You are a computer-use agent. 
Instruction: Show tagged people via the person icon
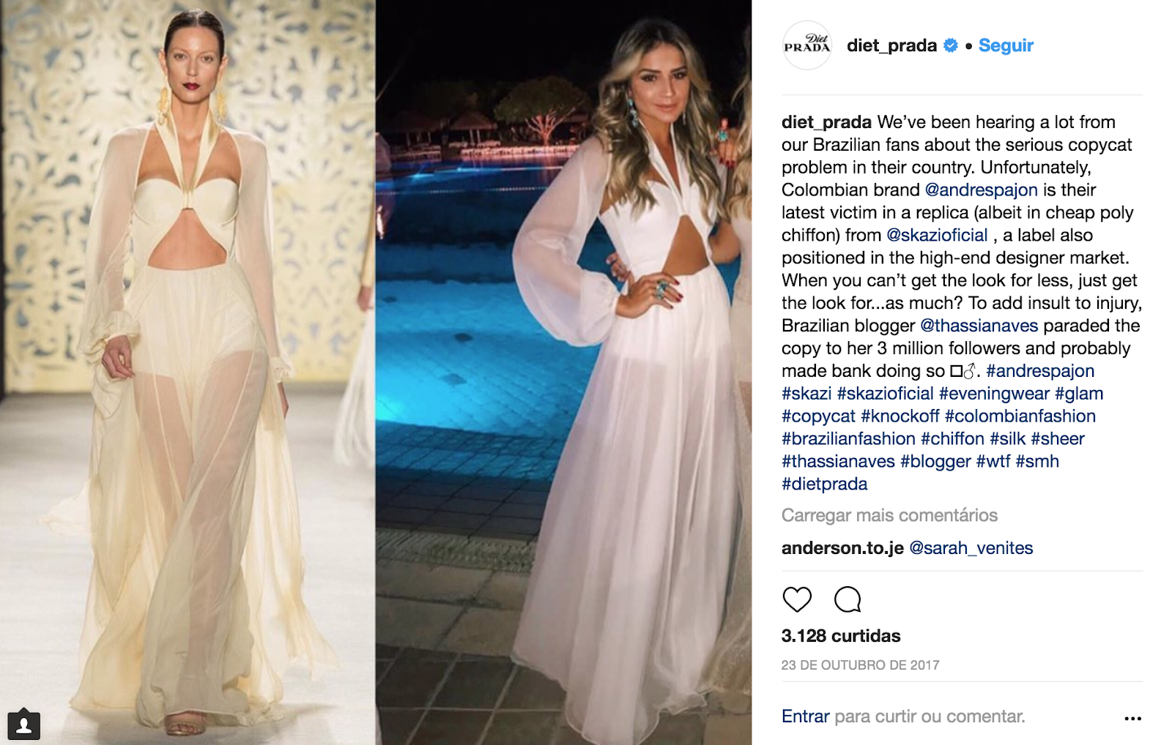coord(23,725)
